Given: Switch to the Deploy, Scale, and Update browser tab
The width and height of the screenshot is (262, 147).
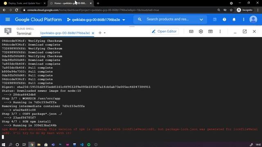Looking at the screenshot, I should tap(25, 3).
